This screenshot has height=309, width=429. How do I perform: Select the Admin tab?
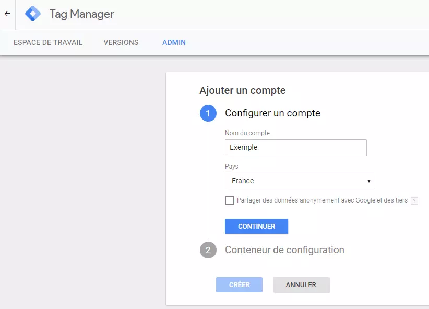tap(174, 42)
